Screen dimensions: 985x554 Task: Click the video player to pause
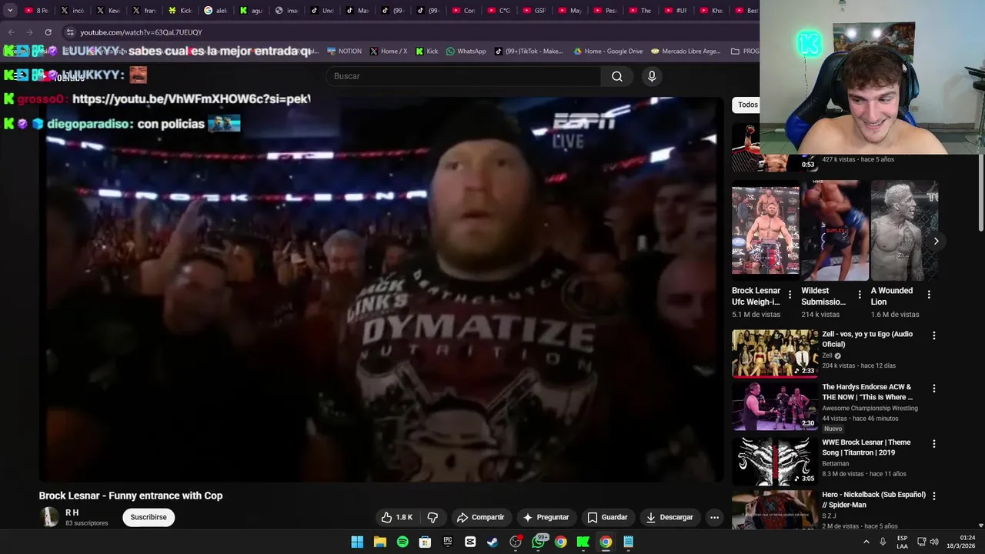[x=382, y=289]
